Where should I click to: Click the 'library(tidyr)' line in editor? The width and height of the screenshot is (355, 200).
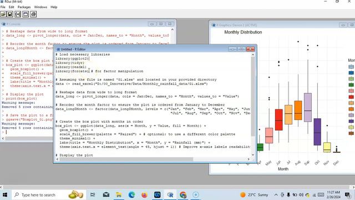(70, 63)
